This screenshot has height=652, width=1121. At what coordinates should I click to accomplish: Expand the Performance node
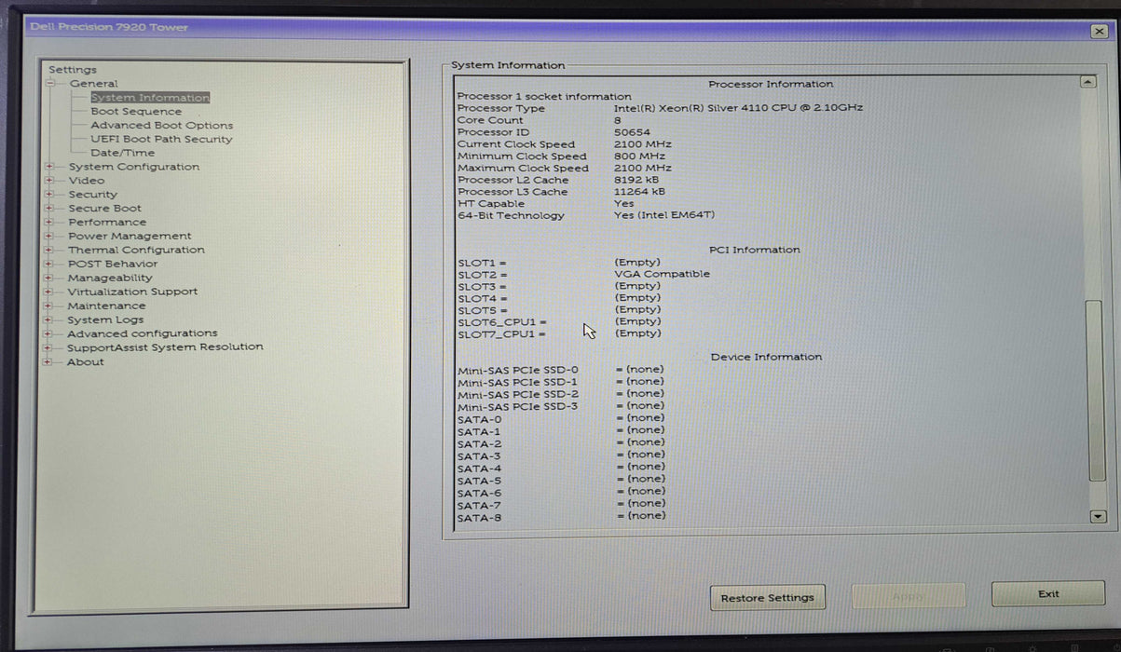[48, 223]
